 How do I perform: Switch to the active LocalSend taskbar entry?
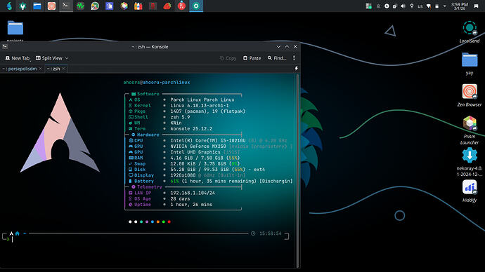coord(196,6)
